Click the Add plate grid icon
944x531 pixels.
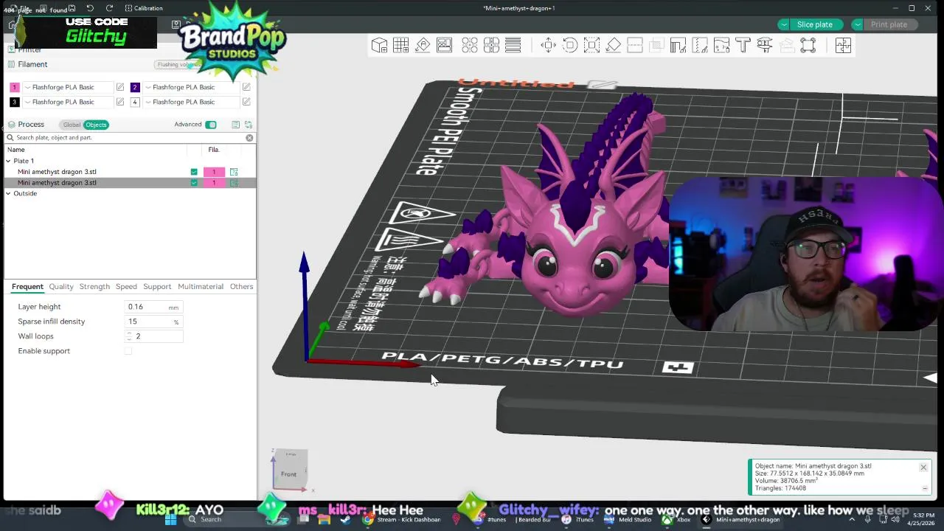pyautogui.click(x=401, y=46)
